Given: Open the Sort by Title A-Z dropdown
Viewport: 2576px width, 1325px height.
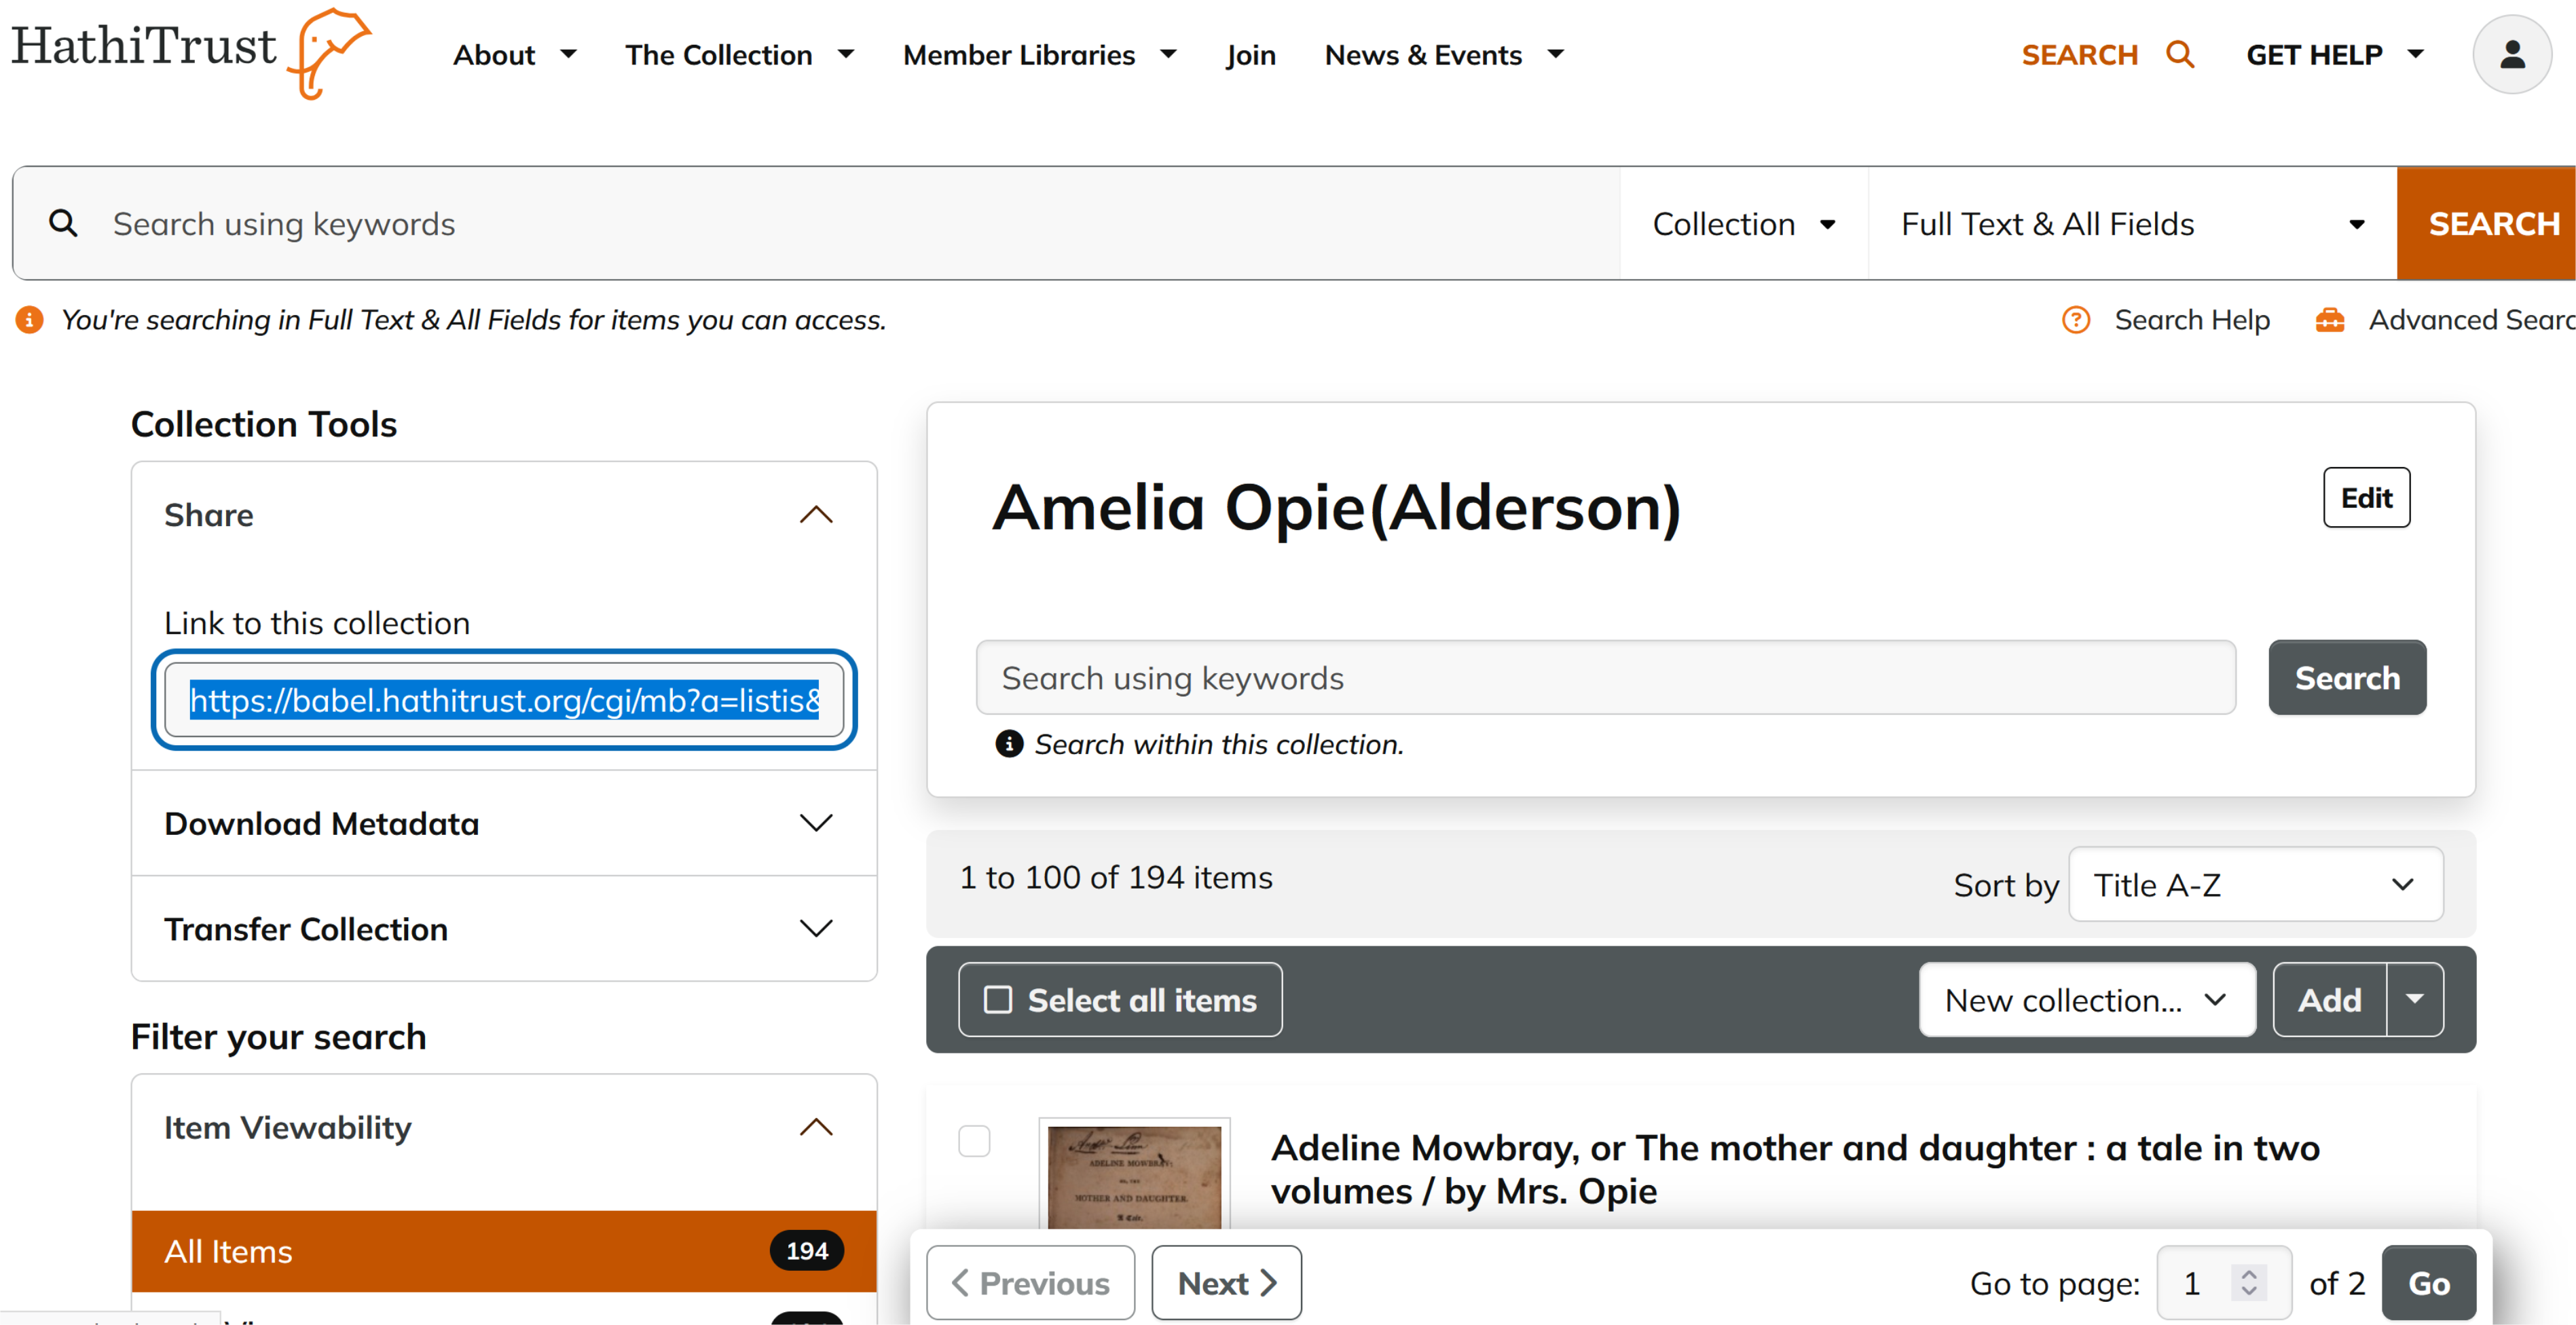Looking at the screenshot, I should coord(2255,885).
